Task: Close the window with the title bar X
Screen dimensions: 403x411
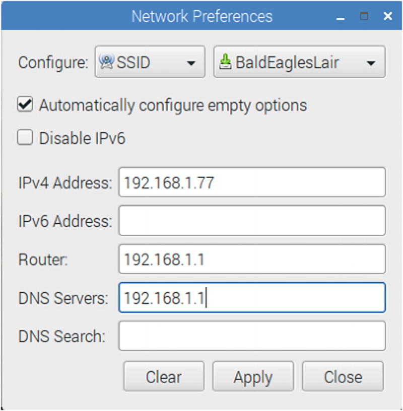Action: coord(387,16)
